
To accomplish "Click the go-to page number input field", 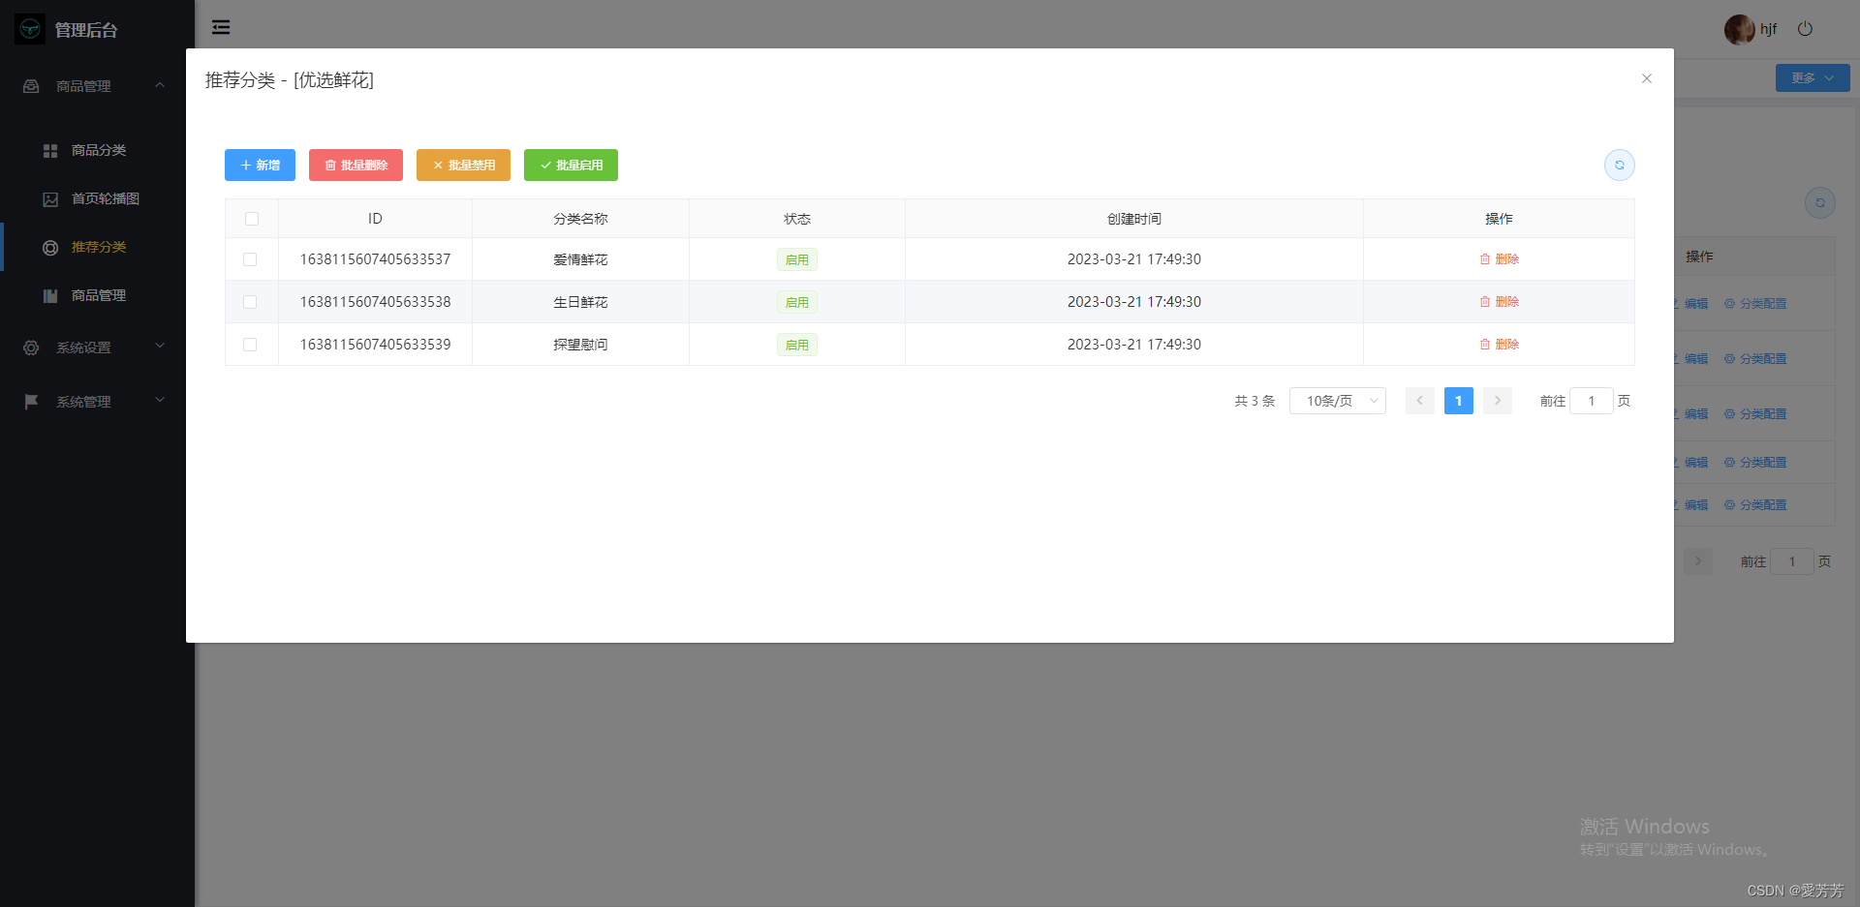I will click(x=1591, y=401).
